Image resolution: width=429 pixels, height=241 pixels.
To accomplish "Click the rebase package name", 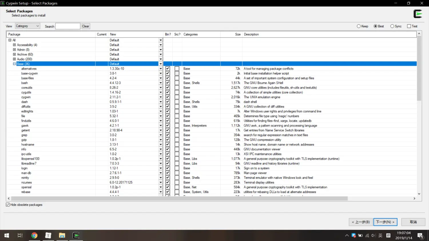I will [26, 192].
